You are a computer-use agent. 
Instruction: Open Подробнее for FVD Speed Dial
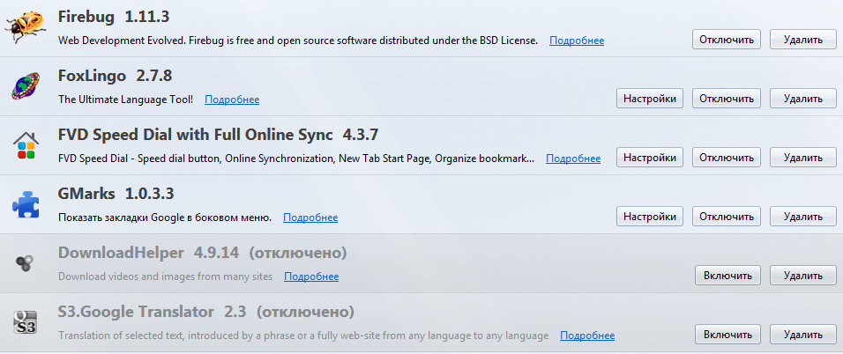coord(573,159)
